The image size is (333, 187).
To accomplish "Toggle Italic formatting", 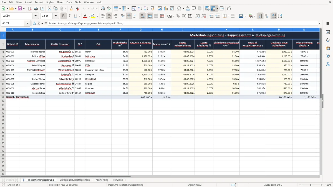I will pos(70,16).
